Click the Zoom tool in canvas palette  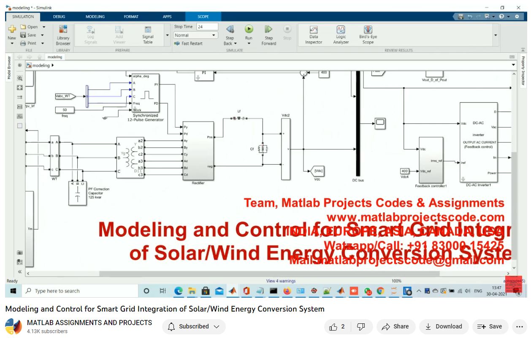(x=19, y=78)
